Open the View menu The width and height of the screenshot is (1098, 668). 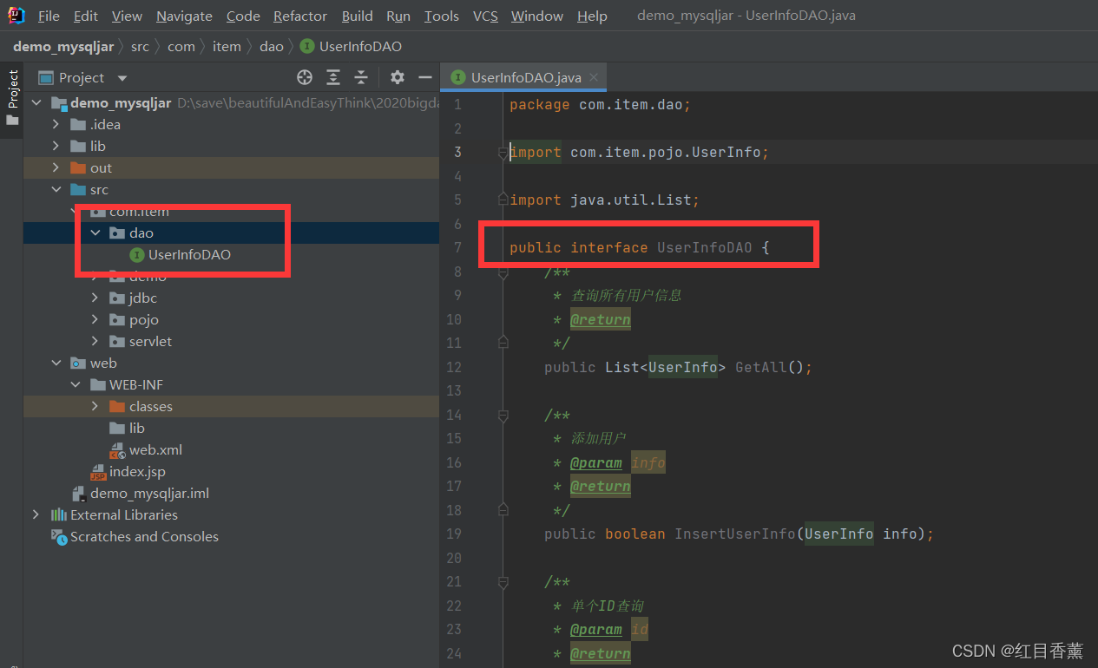[x=127, y=16]
